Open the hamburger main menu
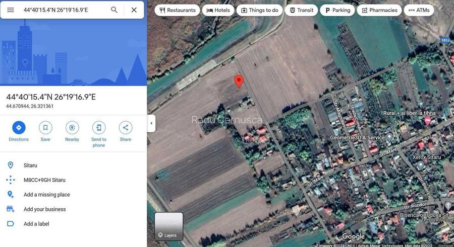Screen dimensions: 454x247 10,10
